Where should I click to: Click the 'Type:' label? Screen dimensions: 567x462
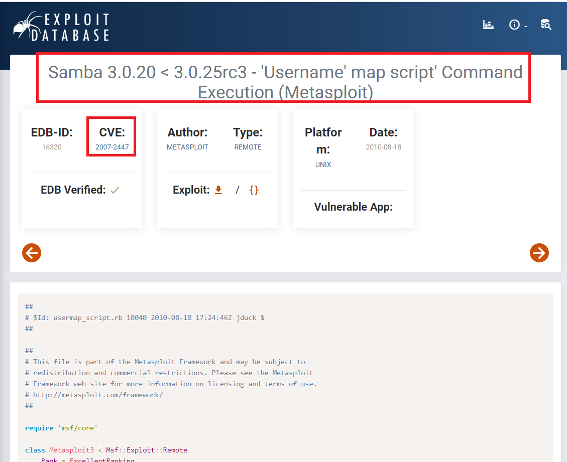[x=248, y=132]
